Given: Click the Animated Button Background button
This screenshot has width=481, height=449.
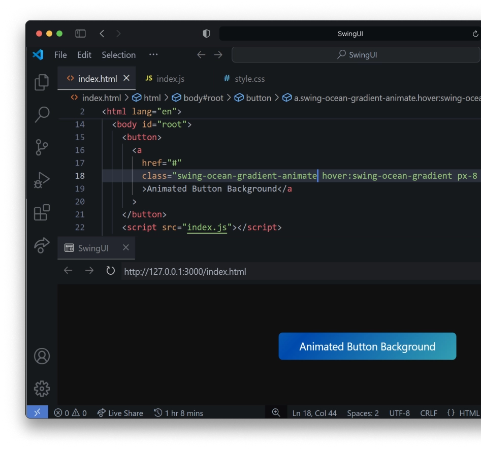Looking at the screenshot, I should pos(367,346).
